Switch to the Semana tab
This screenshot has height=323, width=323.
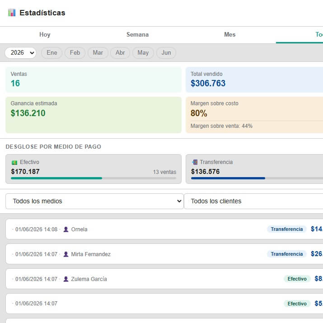(137, 35)
